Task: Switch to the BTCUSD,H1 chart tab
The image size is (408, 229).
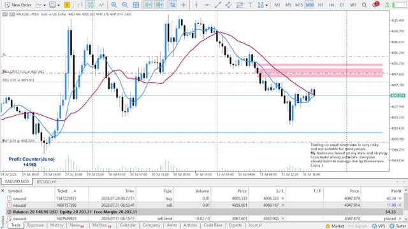Action: (47, 182)
